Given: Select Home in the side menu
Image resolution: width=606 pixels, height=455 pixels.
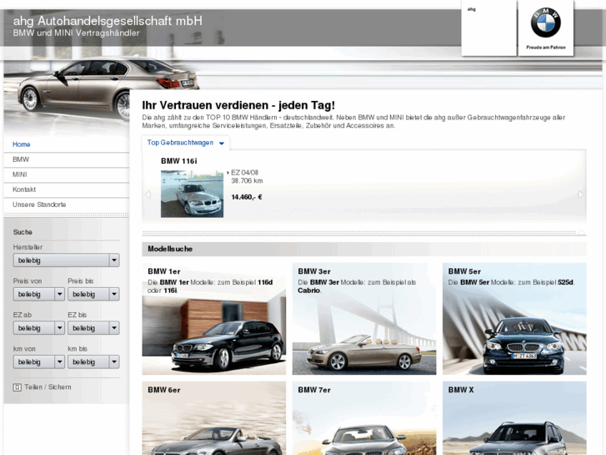Looking at the screenshot, I should tap(22, 144).
